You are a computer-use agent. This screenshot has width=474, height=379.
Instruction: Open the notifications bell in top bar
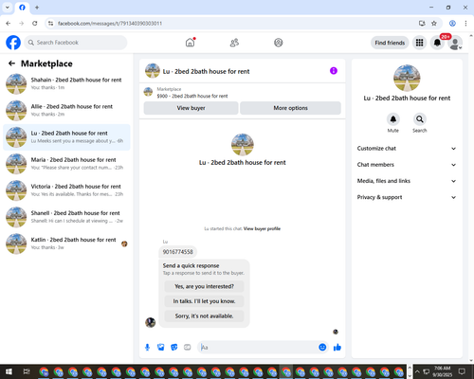coord(437,43)
